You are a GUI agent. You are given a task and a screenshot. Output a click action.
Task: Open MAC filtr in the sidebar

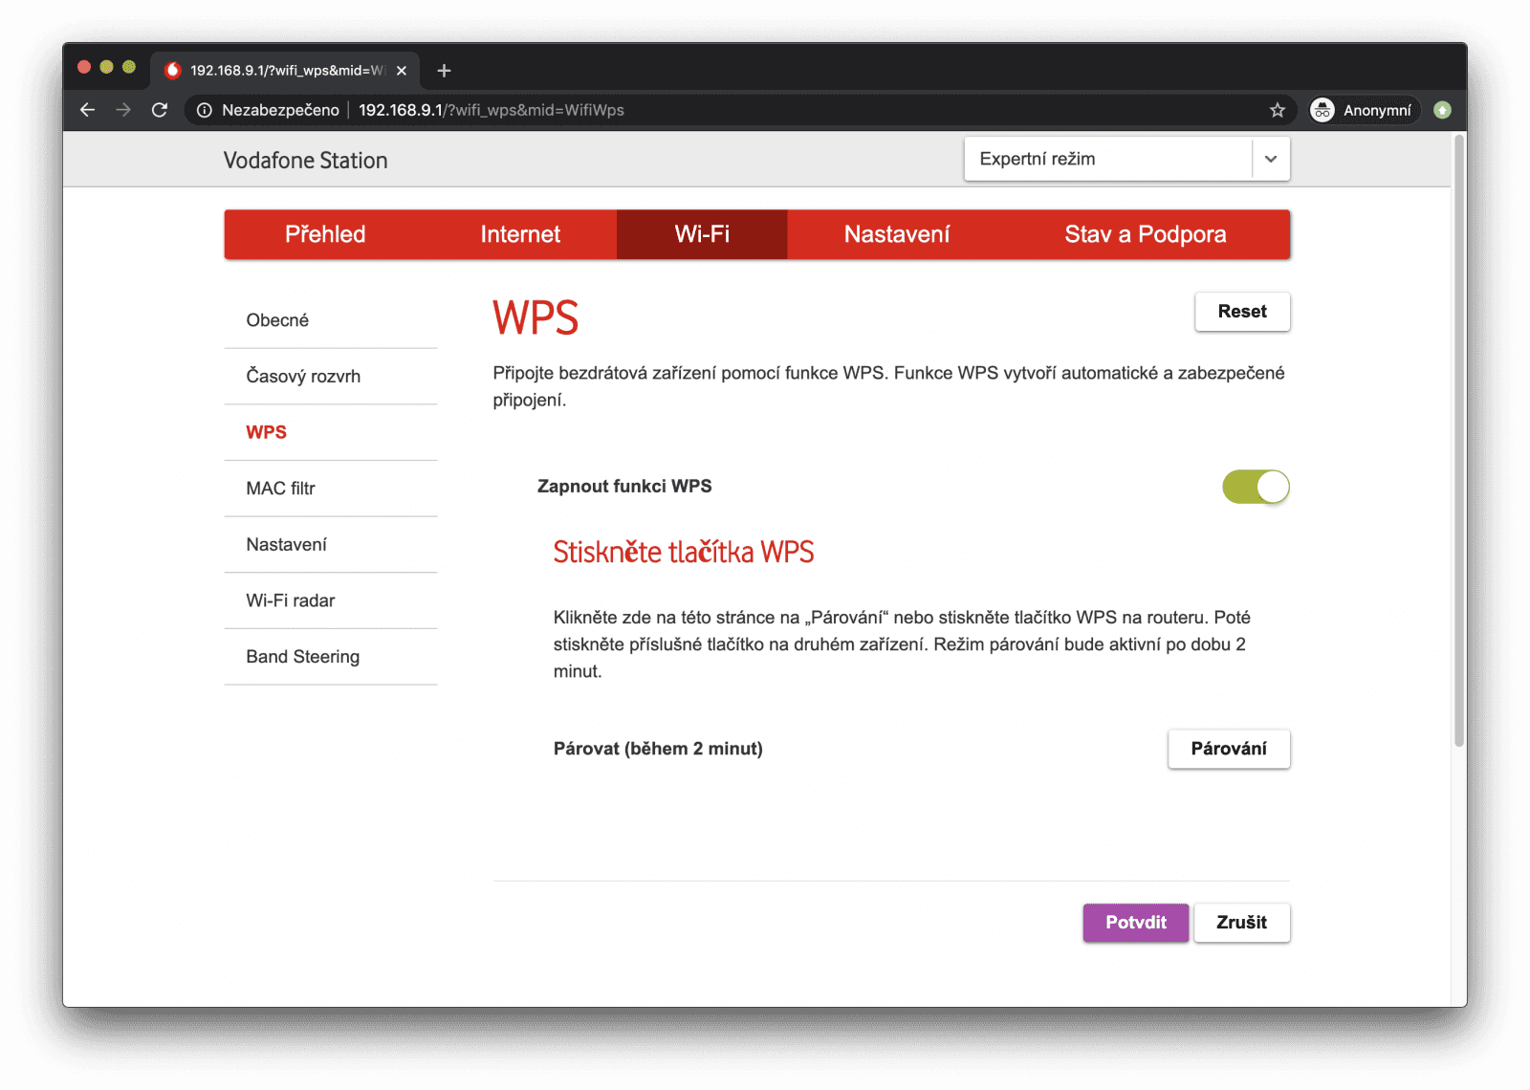click(x=280, y=489)
